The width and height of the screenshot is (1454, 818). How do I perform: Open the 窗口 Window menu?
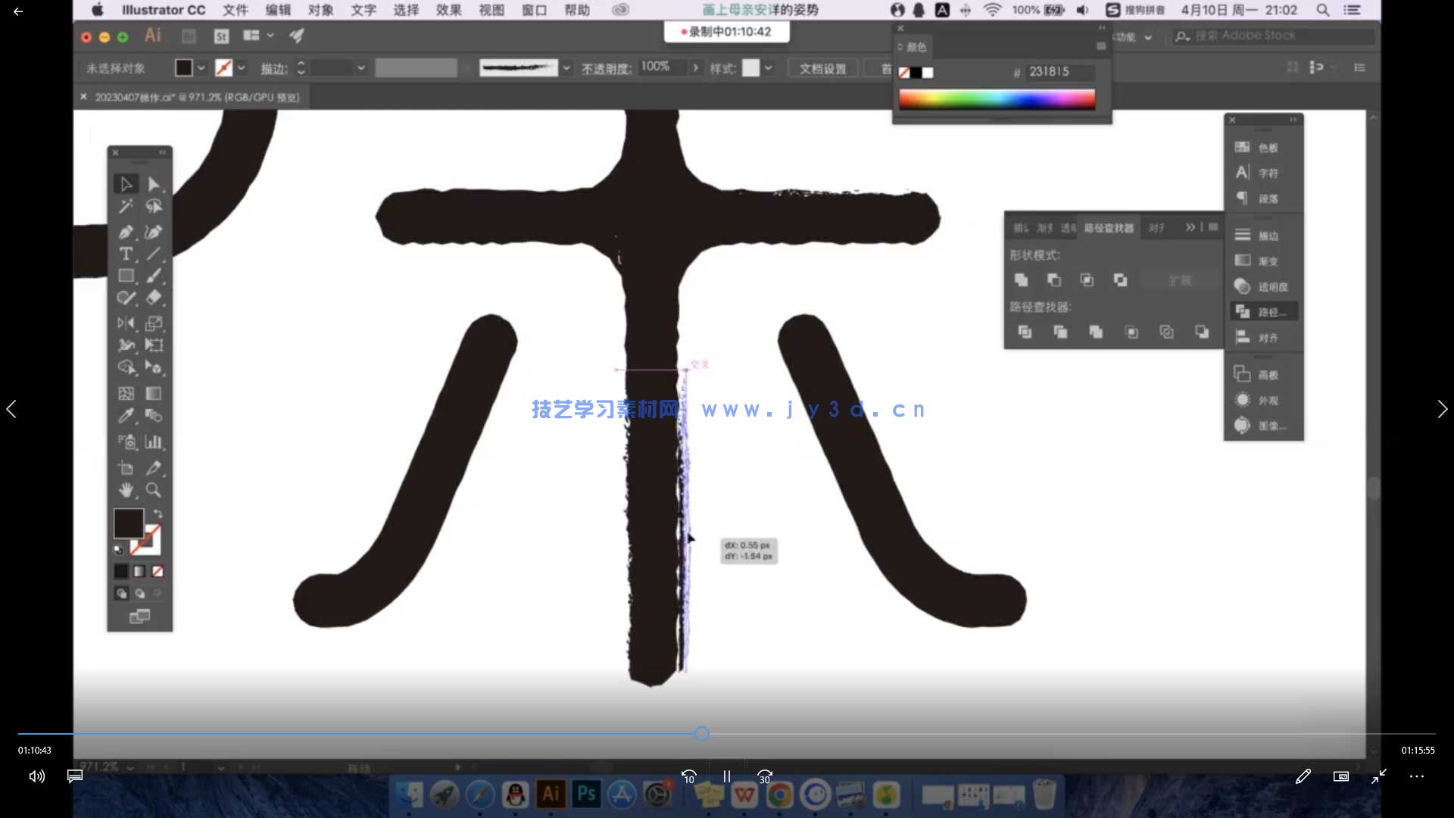coord(534,10)
